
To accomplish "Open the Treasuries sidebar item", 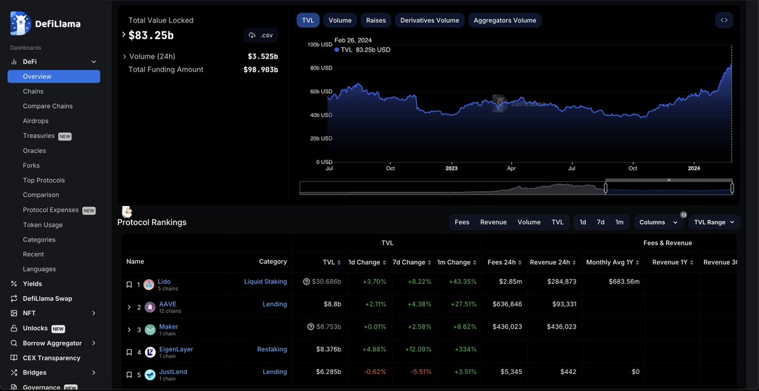I will [x=39, y=136].
